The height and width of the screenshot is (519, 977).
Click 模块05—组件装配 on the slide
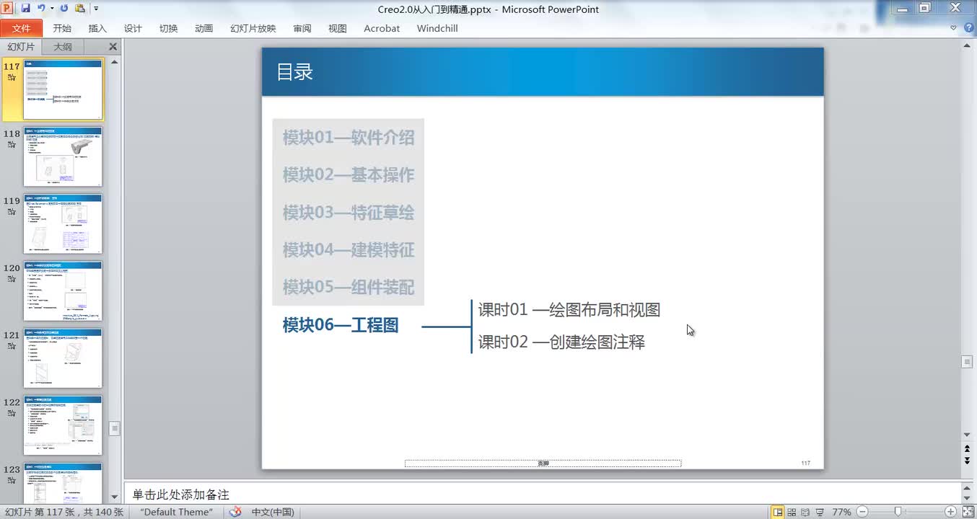(349, 287)
